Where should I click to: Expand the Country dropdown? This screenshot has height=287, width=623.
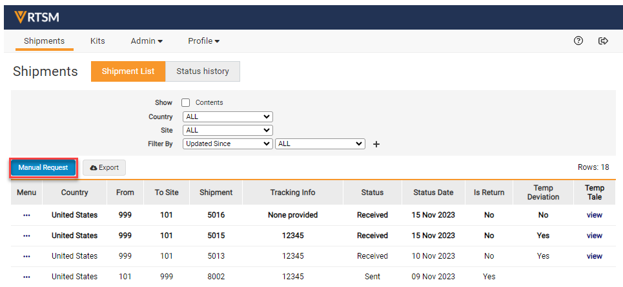[x=227, y=117]
